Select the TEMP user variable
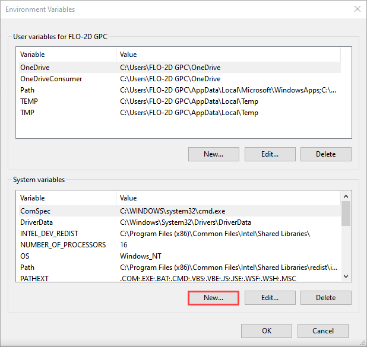 (29, 101)
